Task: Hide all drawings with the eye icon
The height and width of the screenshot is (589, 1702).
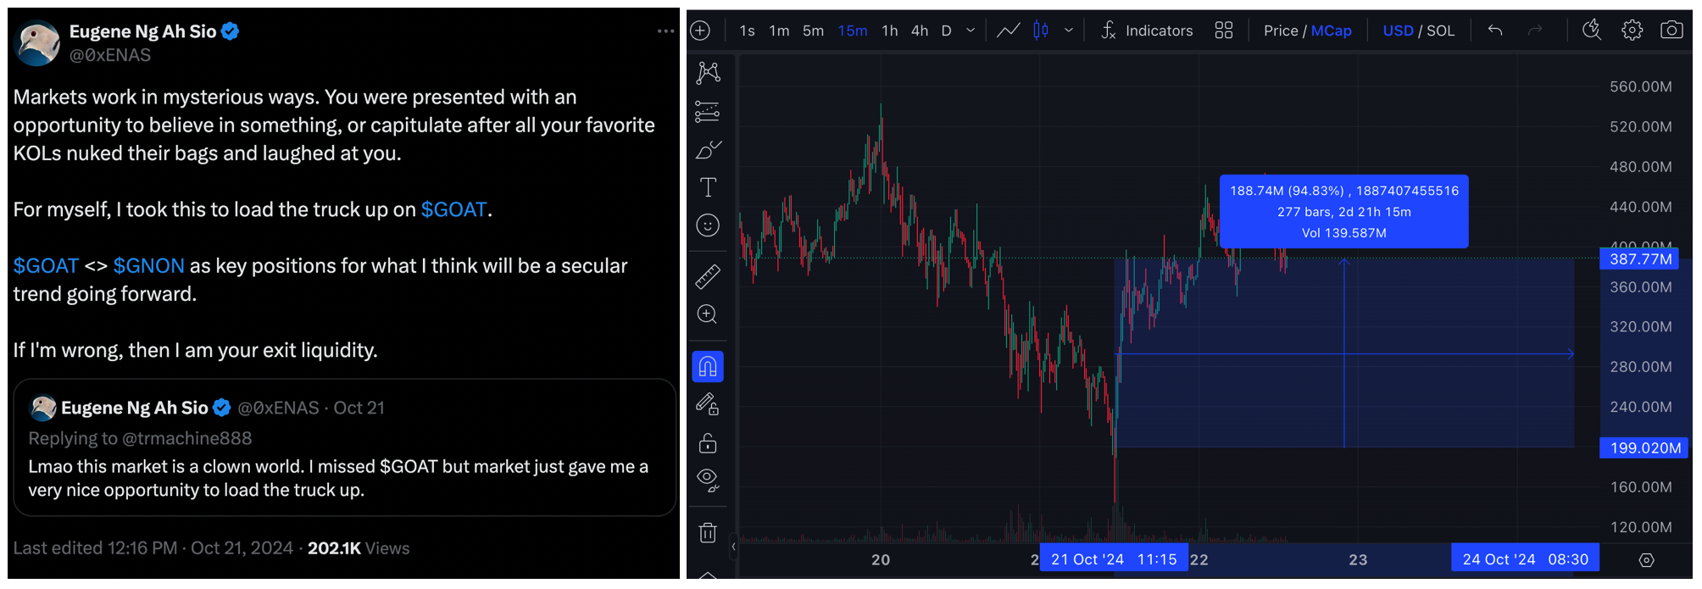Action: coord(708,481)
